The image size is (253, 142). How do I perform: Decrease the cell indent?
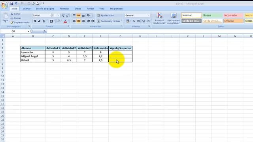89,21
